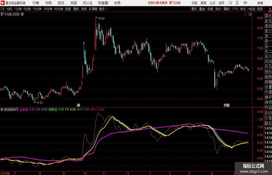Click the diamond icon at chart top-right
The height and width of the screenshot is (175, 272).
(246, 14)
